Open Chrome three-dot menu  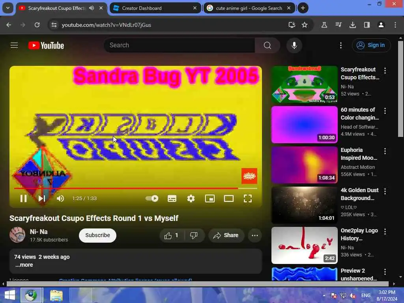pos(395,25)
